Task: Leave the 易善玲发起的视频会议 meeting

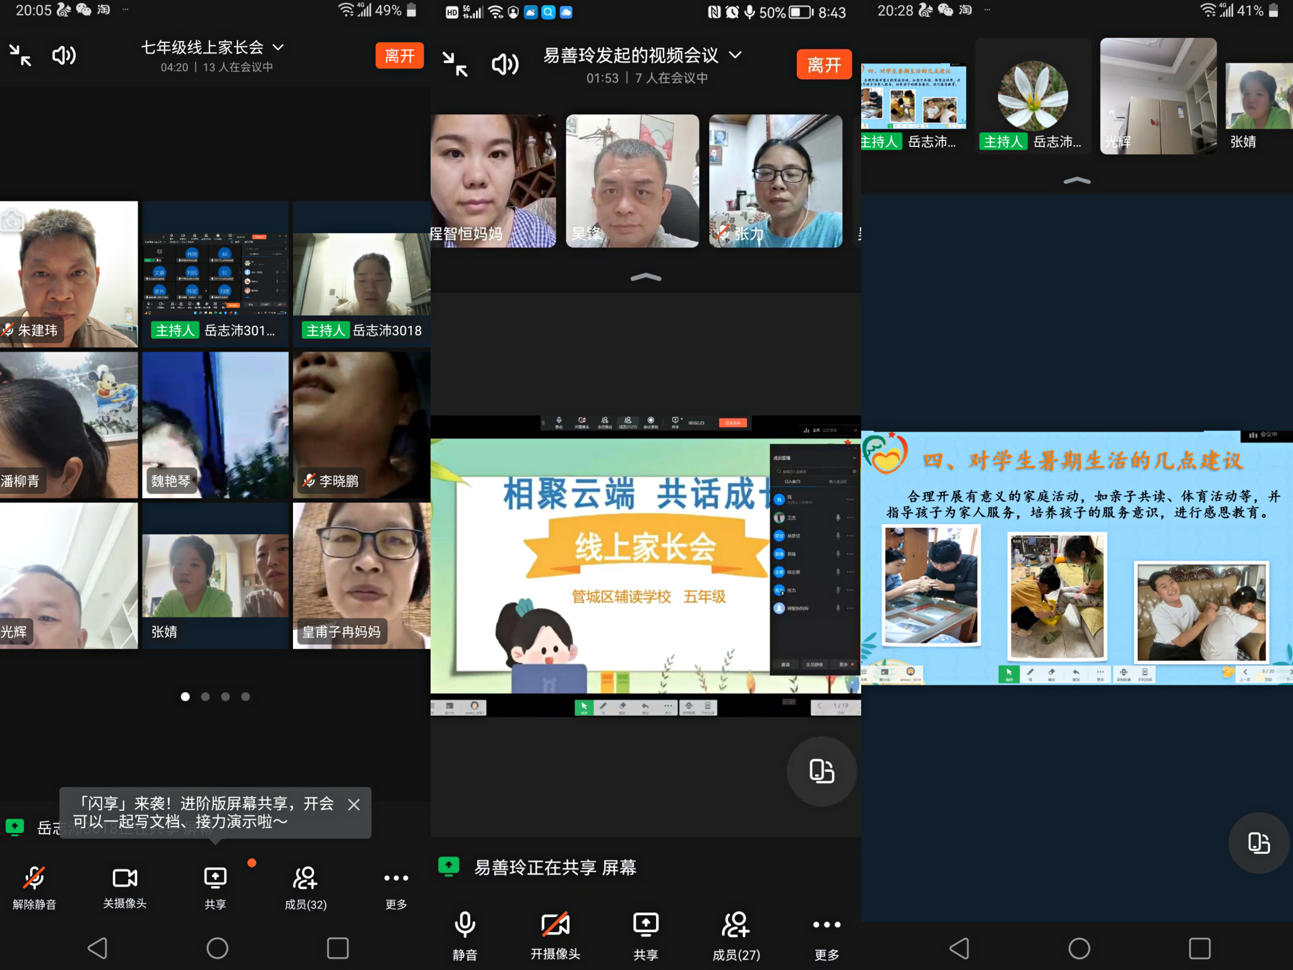Action: pyautogui.click(x=824, y=64)
